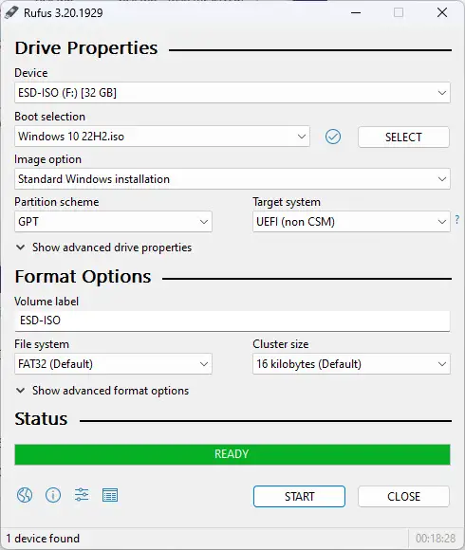Open the Device dropdown ESD-ISO
Image resolution: width=465 pixels, height=550 pixels.
(232, 93)
